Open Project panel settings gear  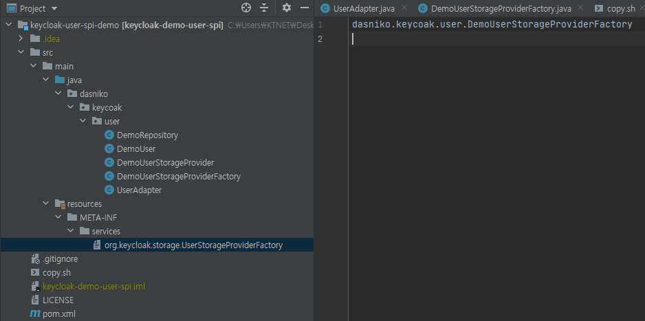click(x=287, y=8)
